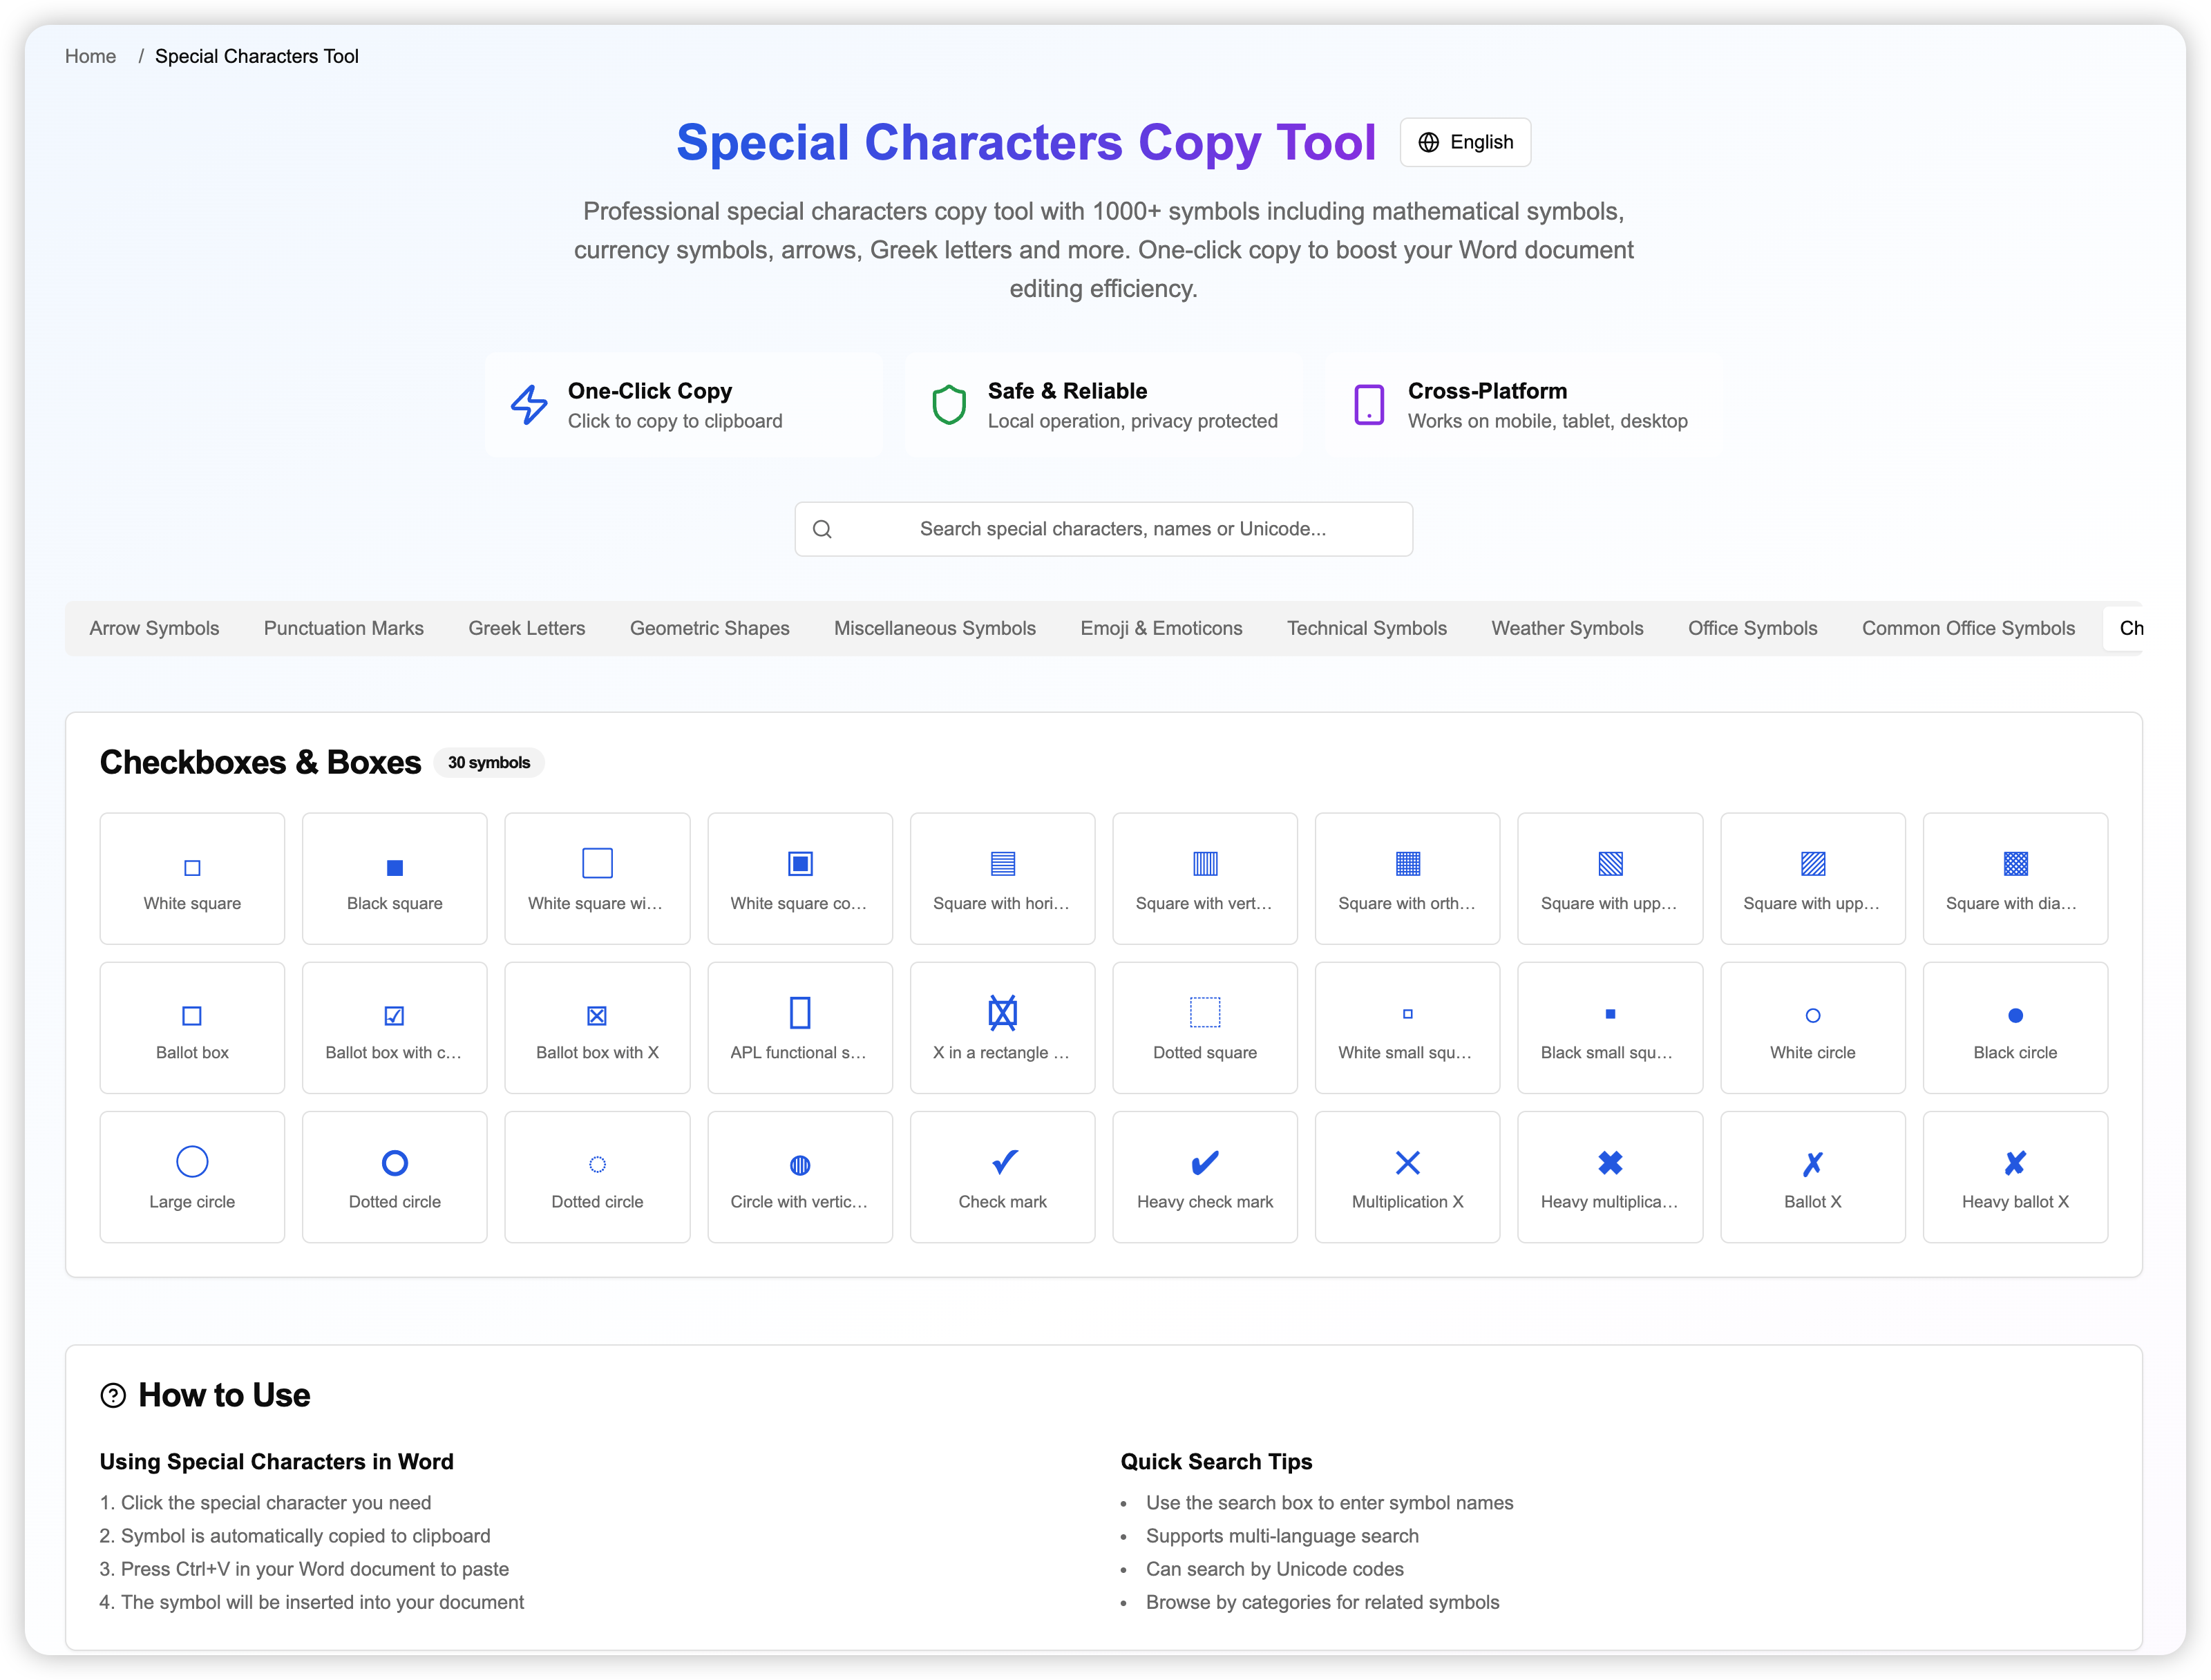The image size is (2211, 1680).
Task: Copy the Check mark symbol
Action: click(1002, 1177)
